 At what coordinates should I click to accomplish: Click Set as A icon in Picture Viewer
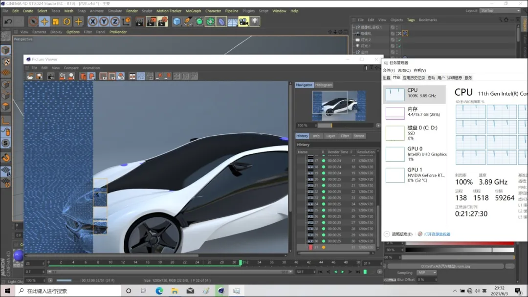[160, 76]
